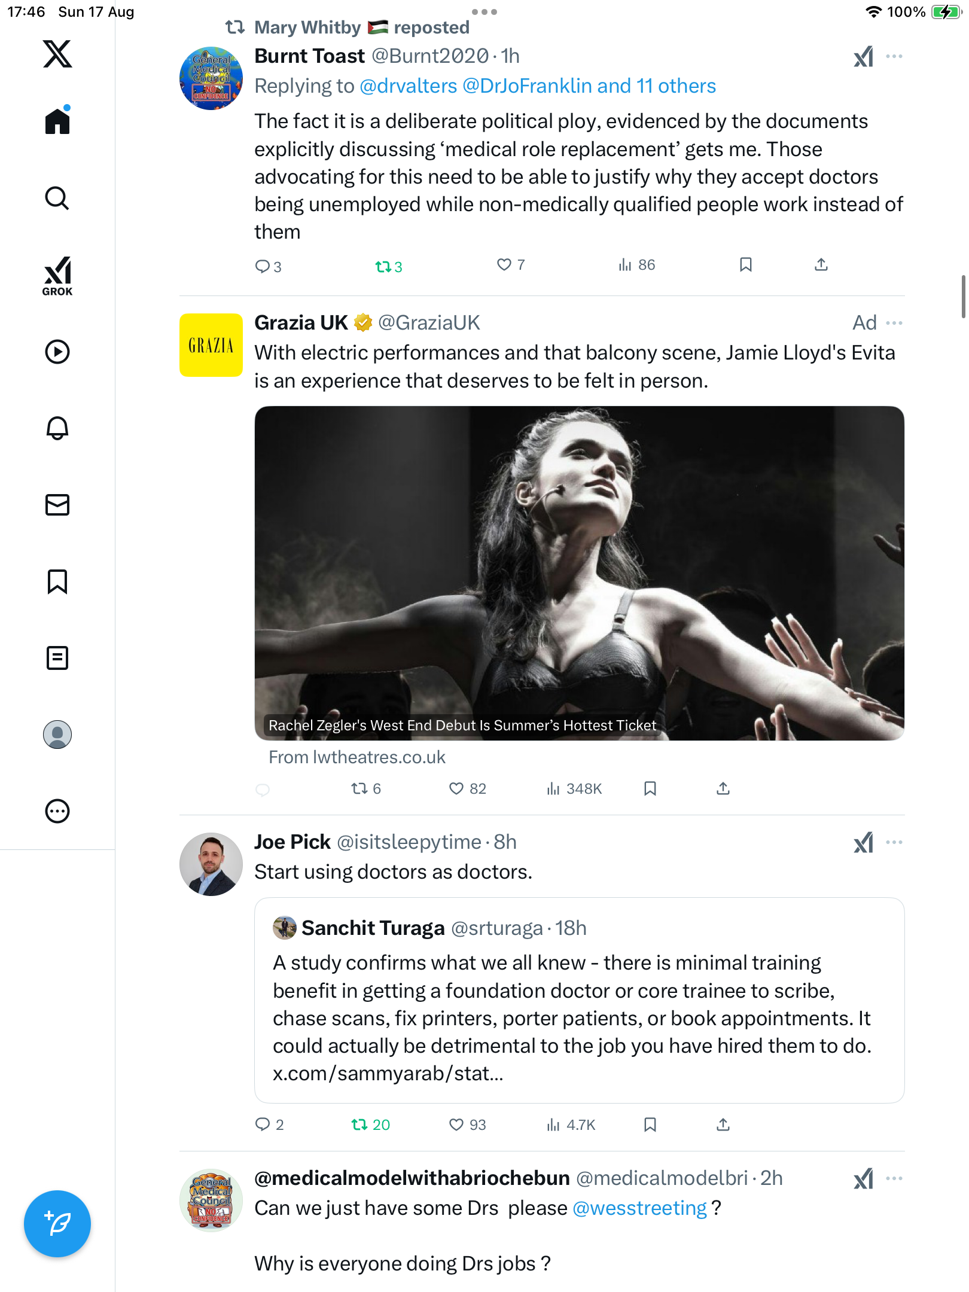Tap the X logo in sidebar
Image resolution: width=969 pixels, height=1292 pixels.
(57, 54)
